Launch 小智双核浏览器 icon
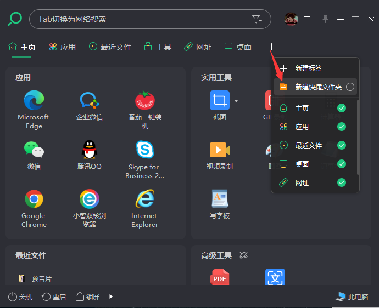The image size is (379, 308). pos(90,199)
